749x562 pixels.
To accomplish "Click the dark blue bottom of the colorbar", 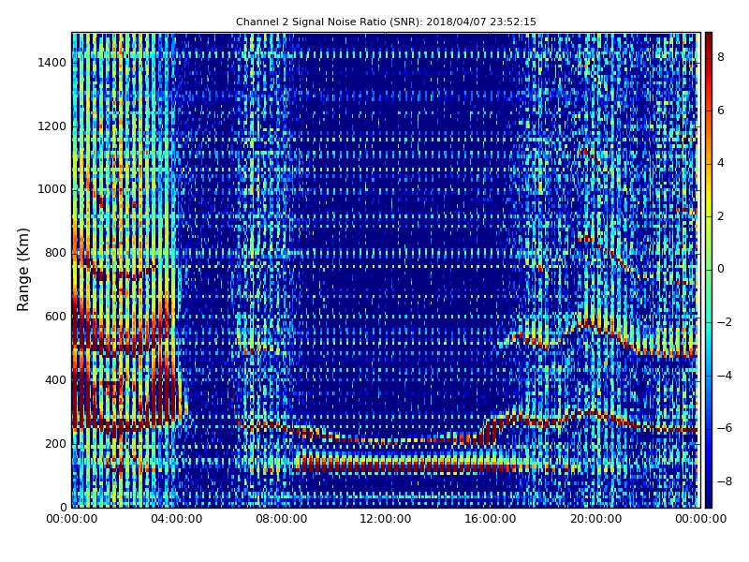I will pyautogui.click(x=709, y=497).
